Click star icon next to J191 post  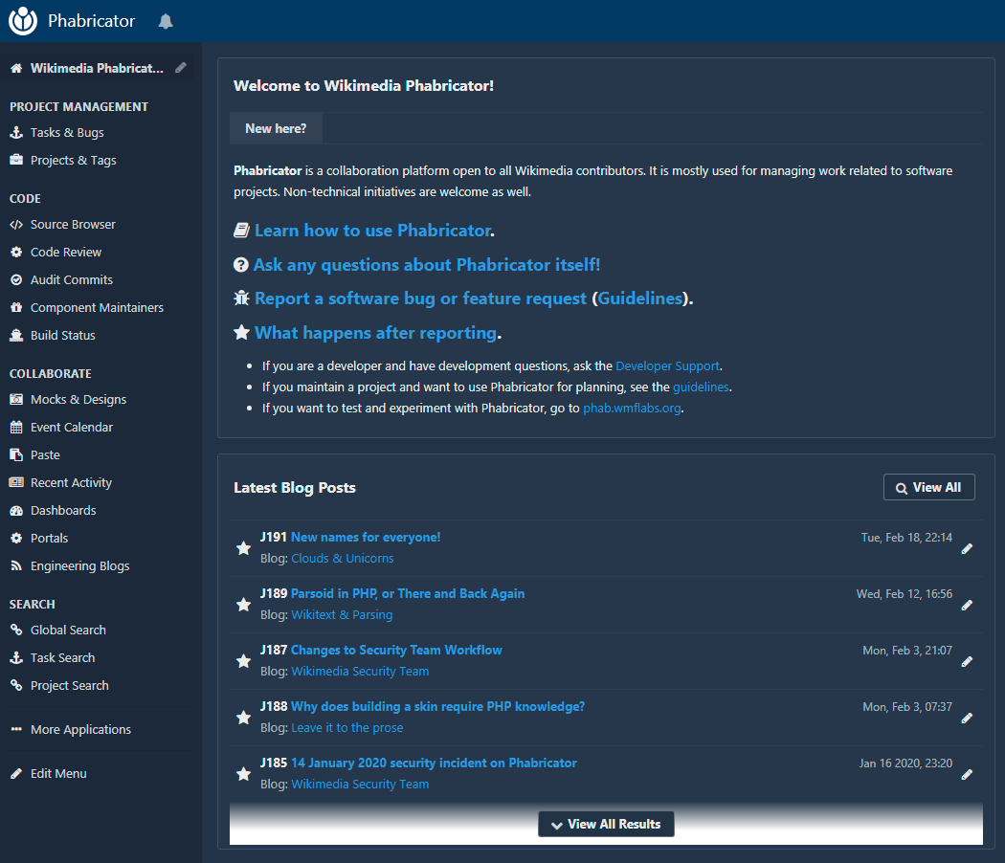click(x=243, y=548)
